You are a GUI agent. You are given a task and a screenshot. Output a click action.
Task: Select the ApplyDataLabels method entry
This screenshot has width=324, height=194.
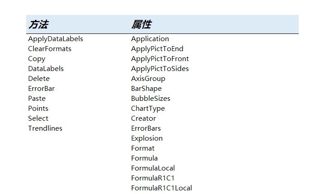(56, 39)
